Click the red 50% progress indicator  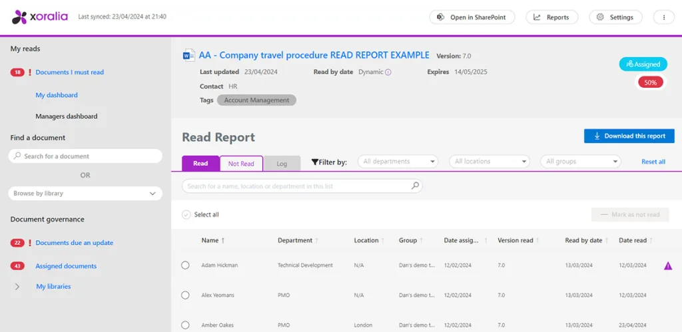coord(649,83)
